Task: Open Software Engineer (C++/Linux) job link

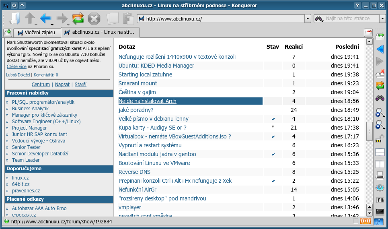Action: pos(46,121)
